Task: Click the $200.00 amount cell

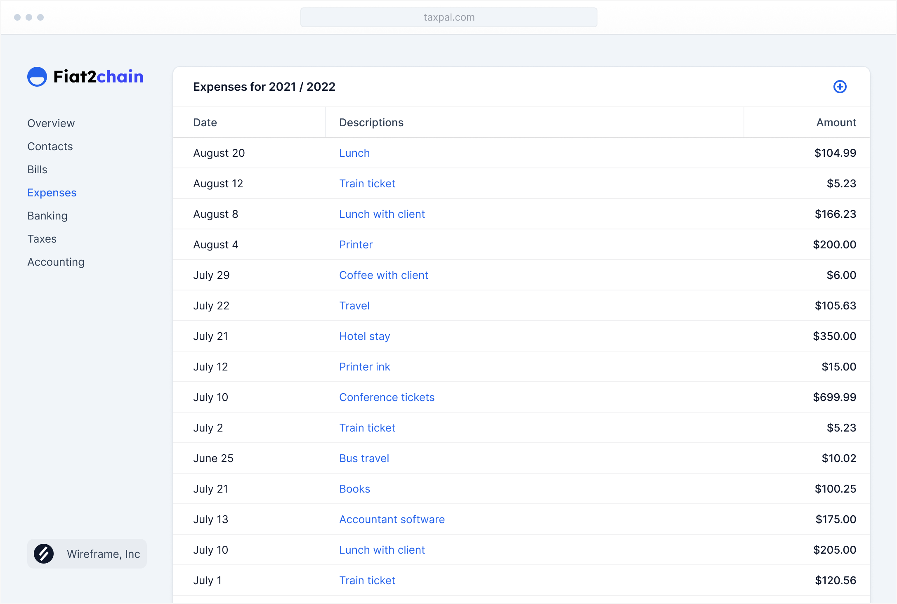Action: [x=835, y=245]
